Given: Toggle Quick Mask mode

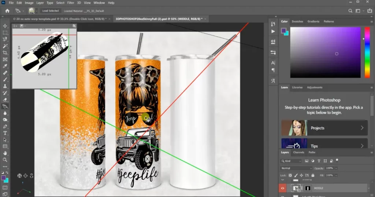Looking at the screenshot, I should (x=5, y=188).
